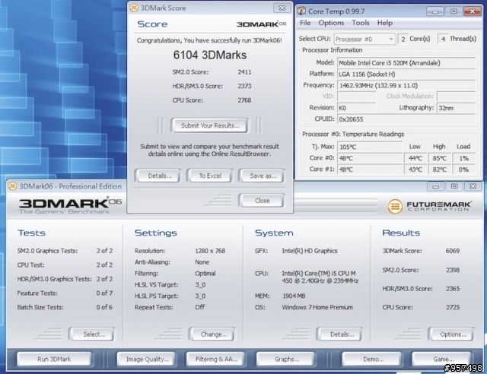Click the Core Temp title bar icon
The width and height of the screenshot is (487, 374).
click(x=301, y=11)
